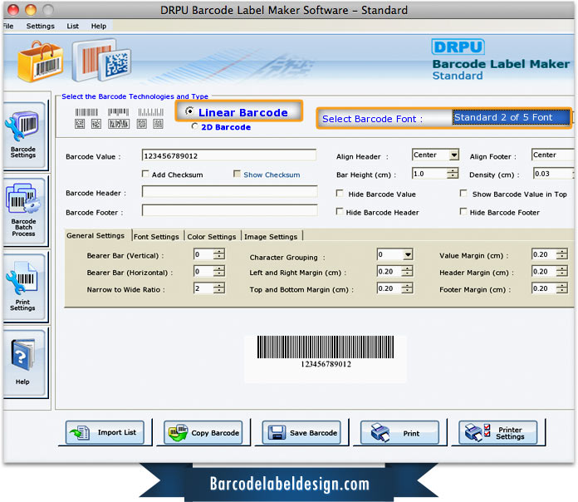This screenshot has width=578, height=502.
Task: Check Hide Barcode Value
Action: point(340,194)
